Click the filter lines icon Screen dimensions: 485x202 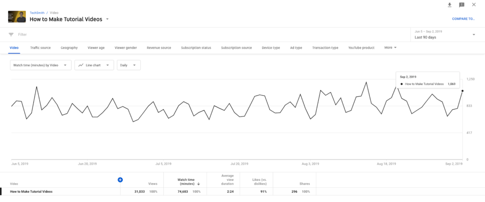click(x=11, y=34)
